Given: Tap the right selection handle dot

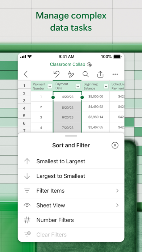Looking at the screenshot, I should pos(82,97).
